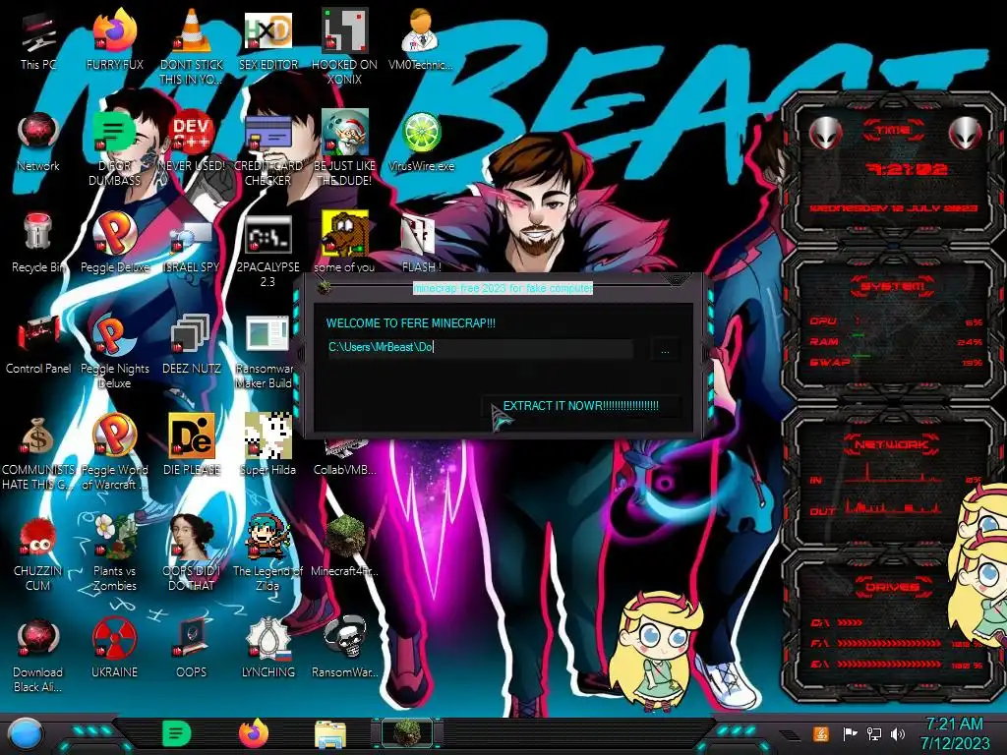The width and height of the screenshot is (1007, 755).
Task: Open the Network desktop icon
Action: point(38,142)
